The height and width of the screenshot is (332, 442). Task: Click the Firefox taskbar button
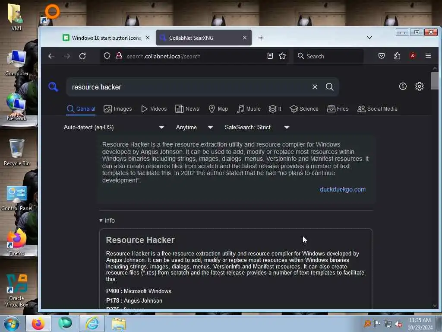click(x=38, y=323)
